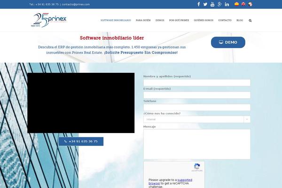
Task: Open the search magnifier icon
Action: coord(250,21)
